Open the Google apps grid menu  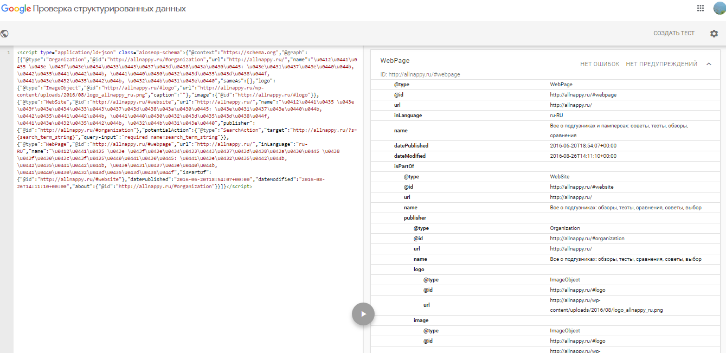pos(701,9)
